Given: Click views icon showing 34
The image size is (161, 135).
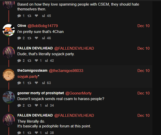Looking at the screenshot, I should 46,105.
